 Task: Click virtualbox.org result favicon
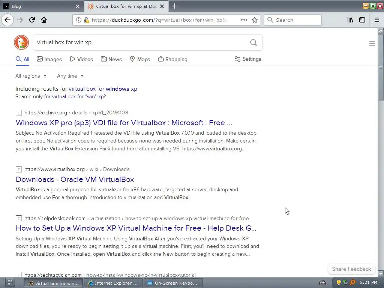coord(19,169)
